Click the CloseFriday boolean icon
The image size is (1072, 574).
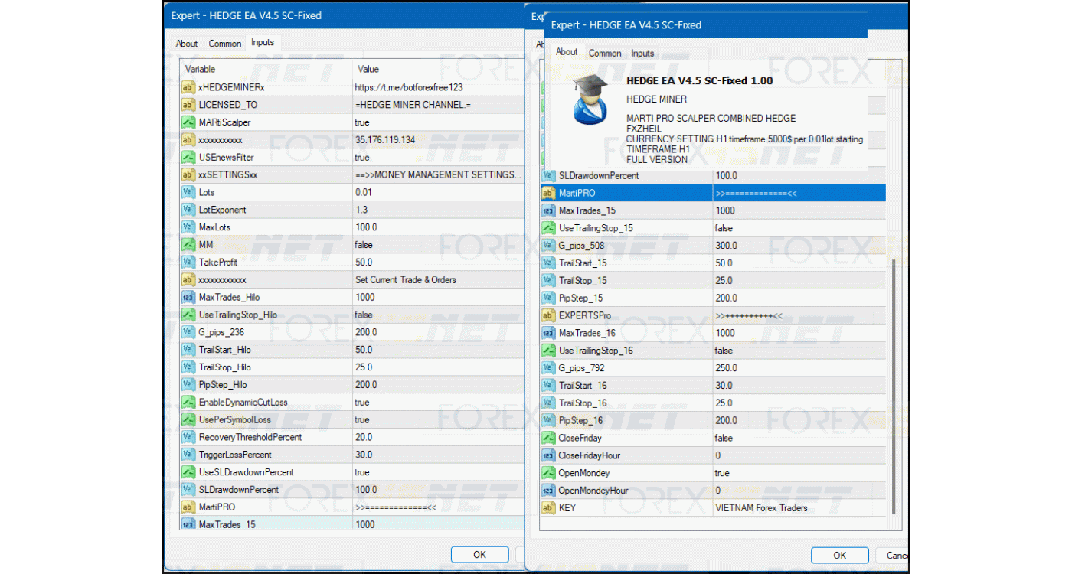[548, 439]
